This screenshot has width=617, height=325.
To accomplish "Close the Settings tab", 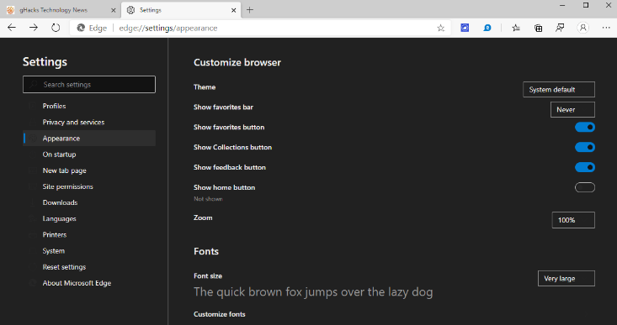I will pos(233,10).
